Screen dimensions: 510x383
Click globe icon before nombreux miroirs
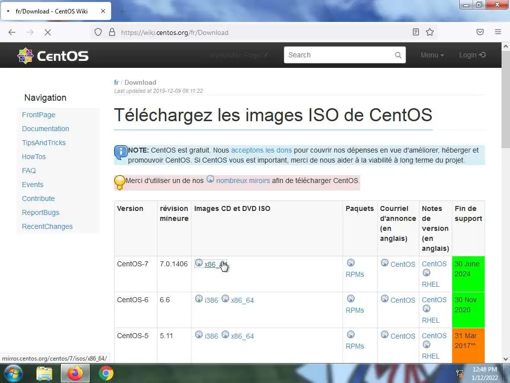[211, 179]
